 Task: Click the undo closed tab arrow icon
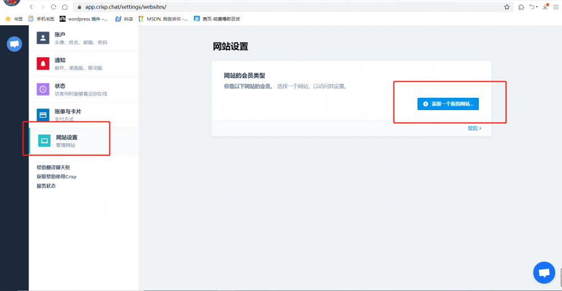(x=532, y=7)
